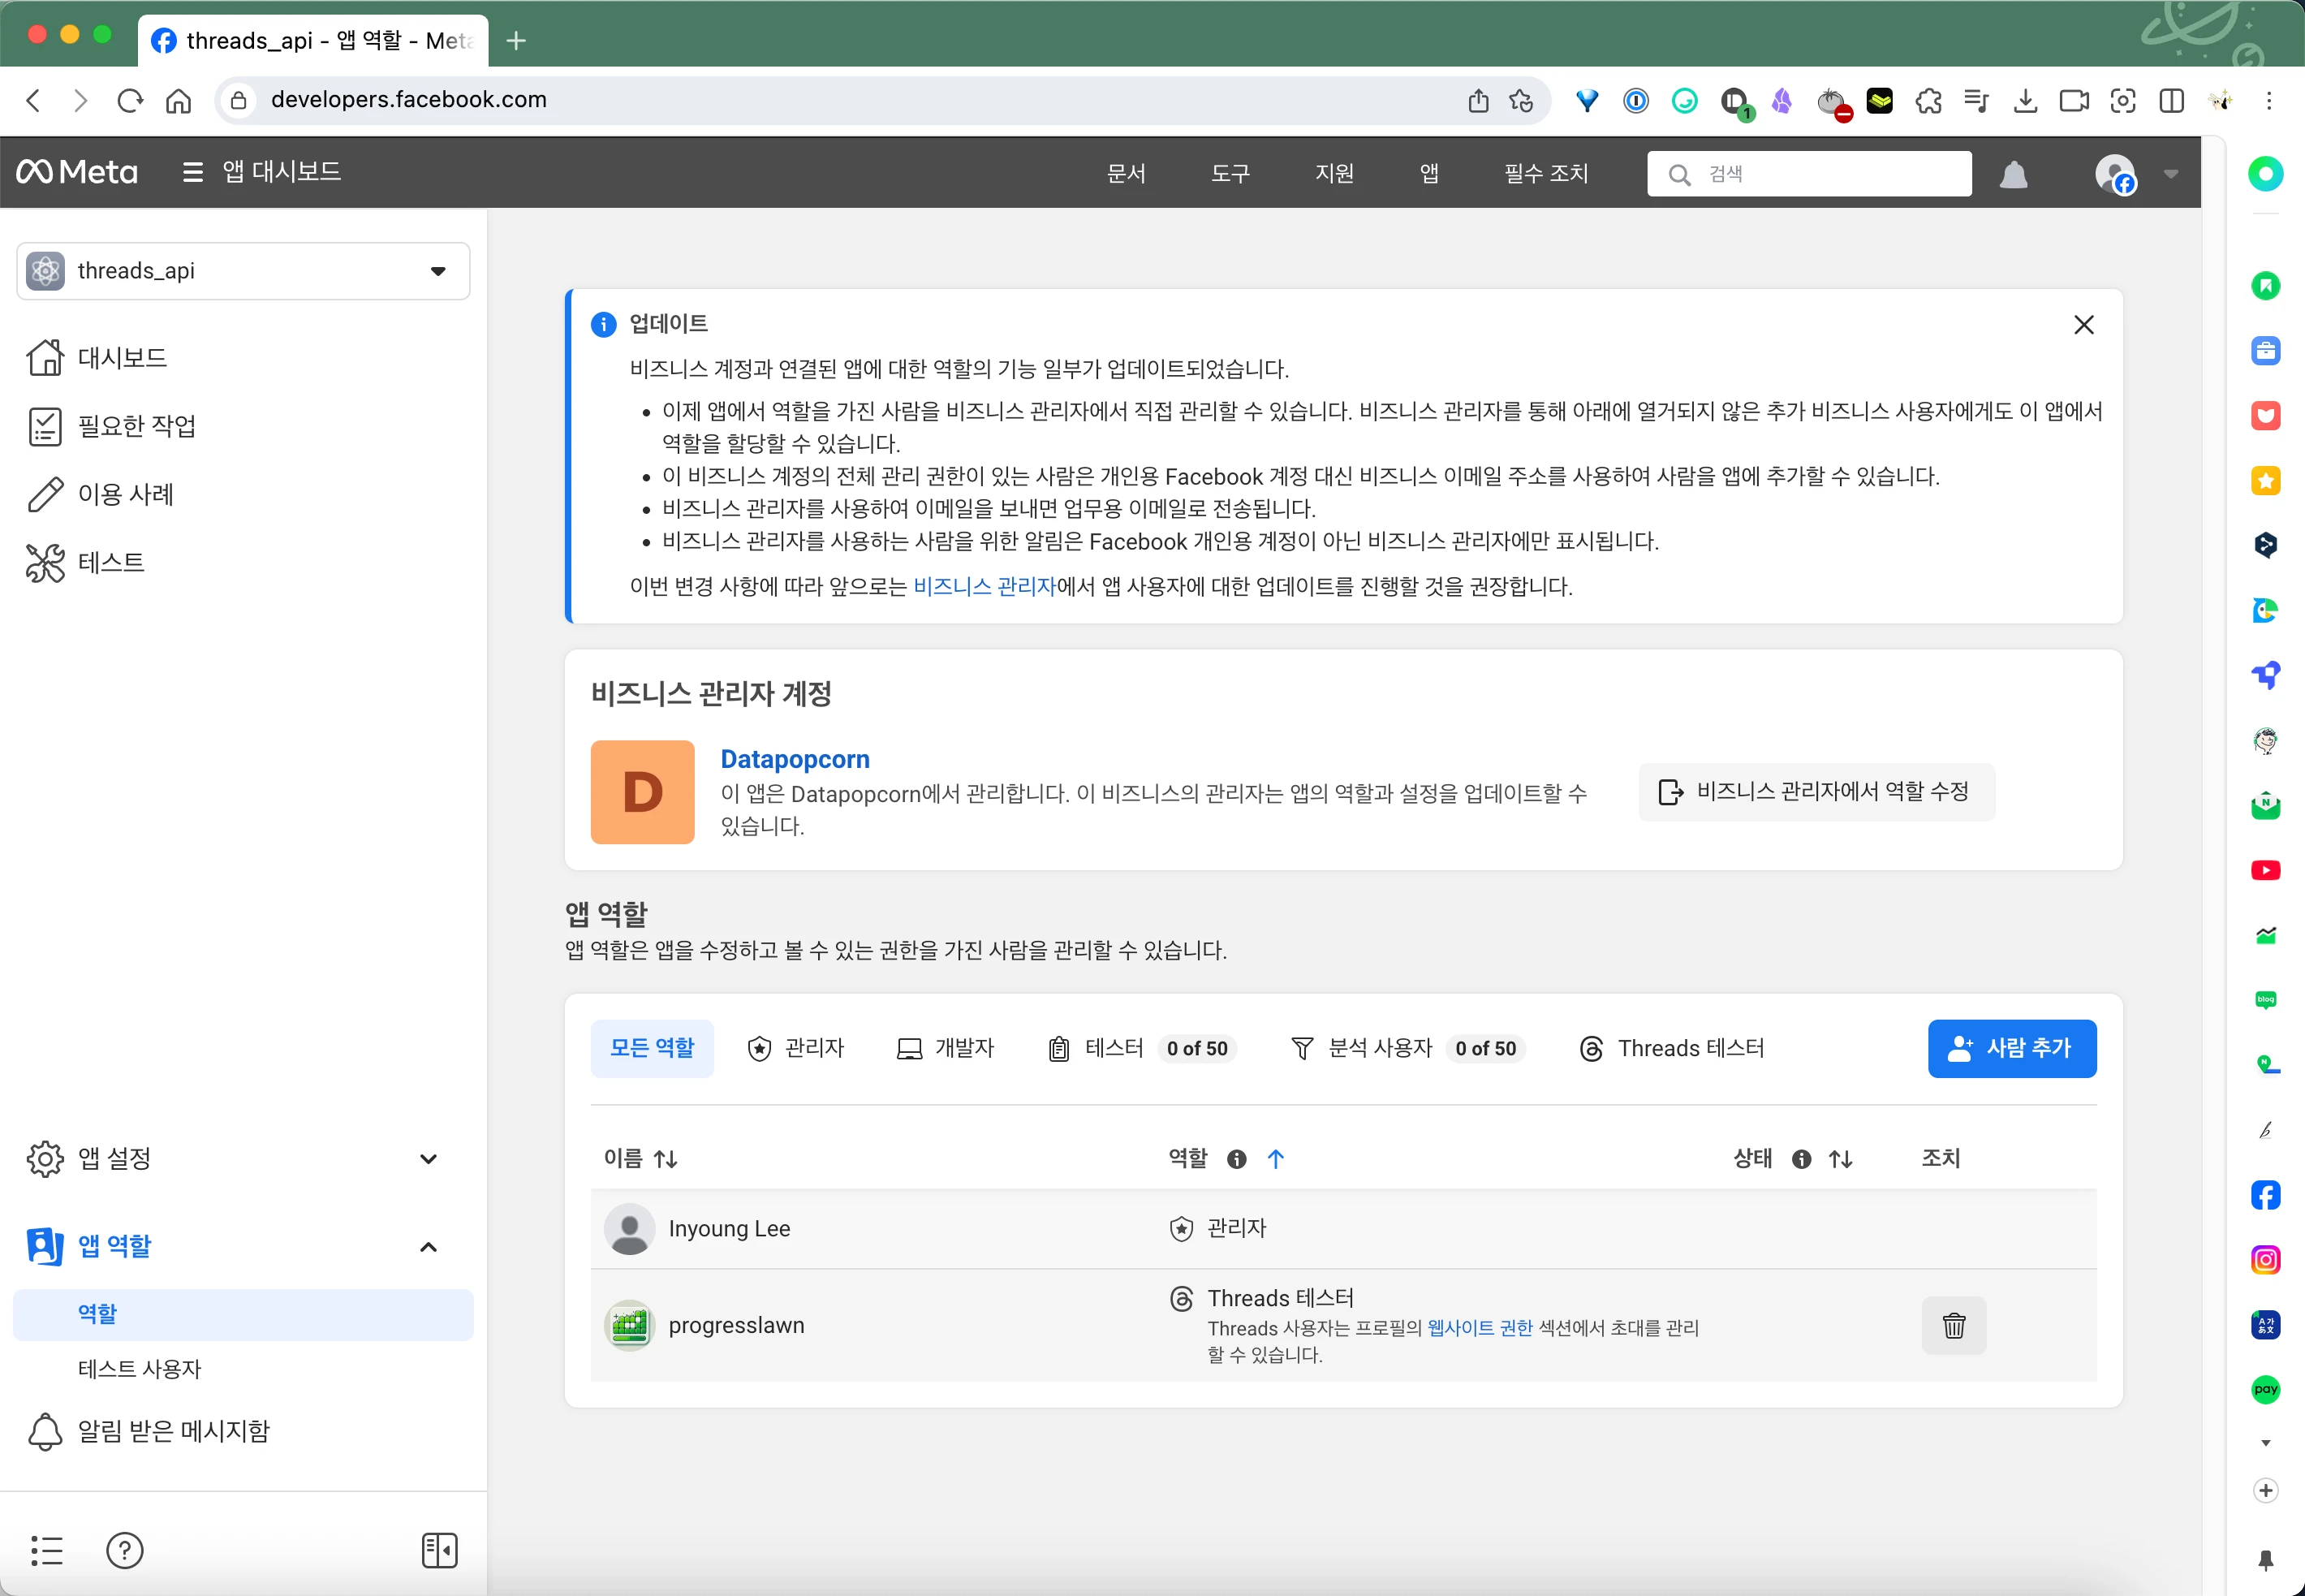Screen dimensions: 2305x1596
Task: Open the Datapopcorn business link
Action: click(x=795, y=759)
